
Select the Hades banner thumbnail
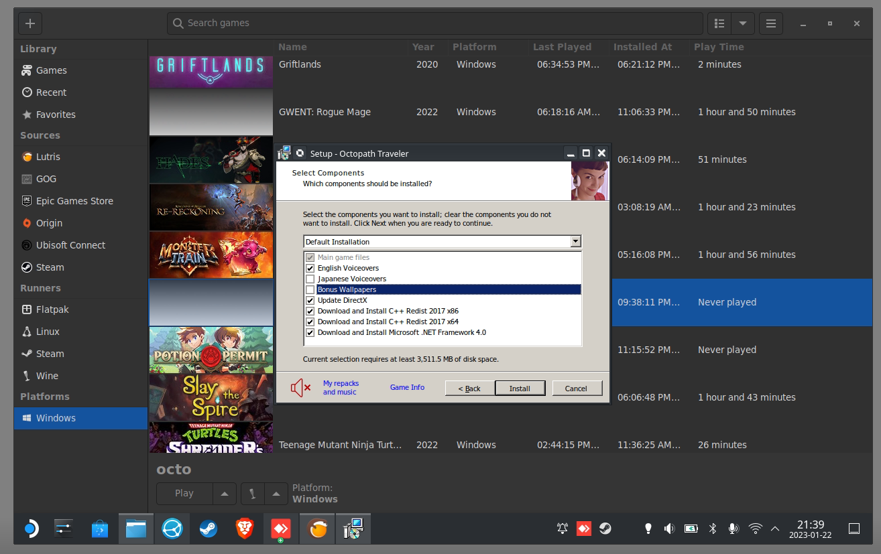click(211, 159)
